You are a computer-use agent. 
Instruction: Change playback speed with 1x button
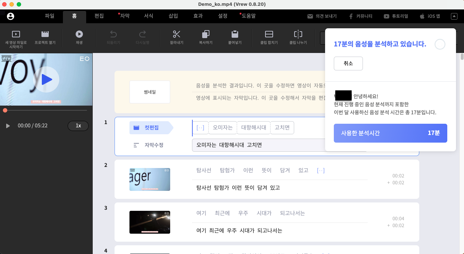78,126
